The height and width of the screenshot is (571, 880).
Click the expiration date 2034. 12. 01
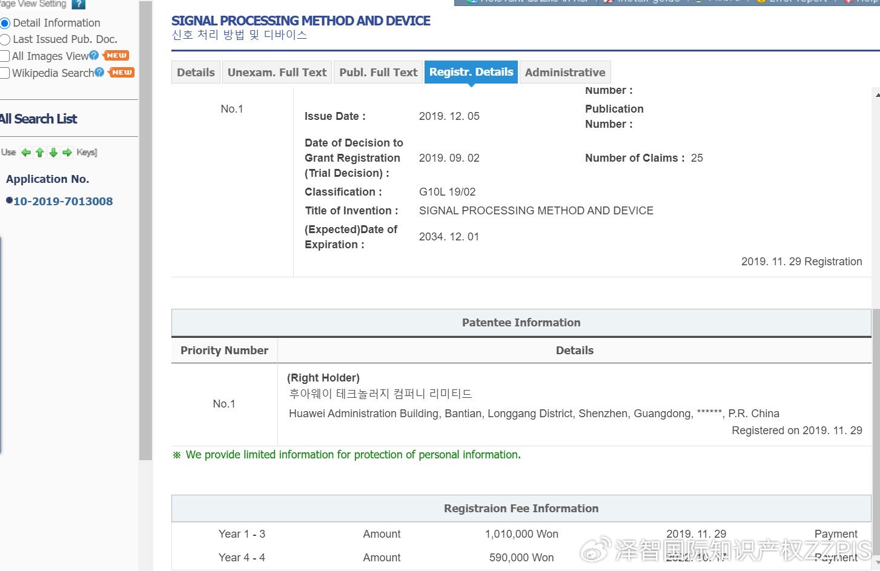click(449, 237)
